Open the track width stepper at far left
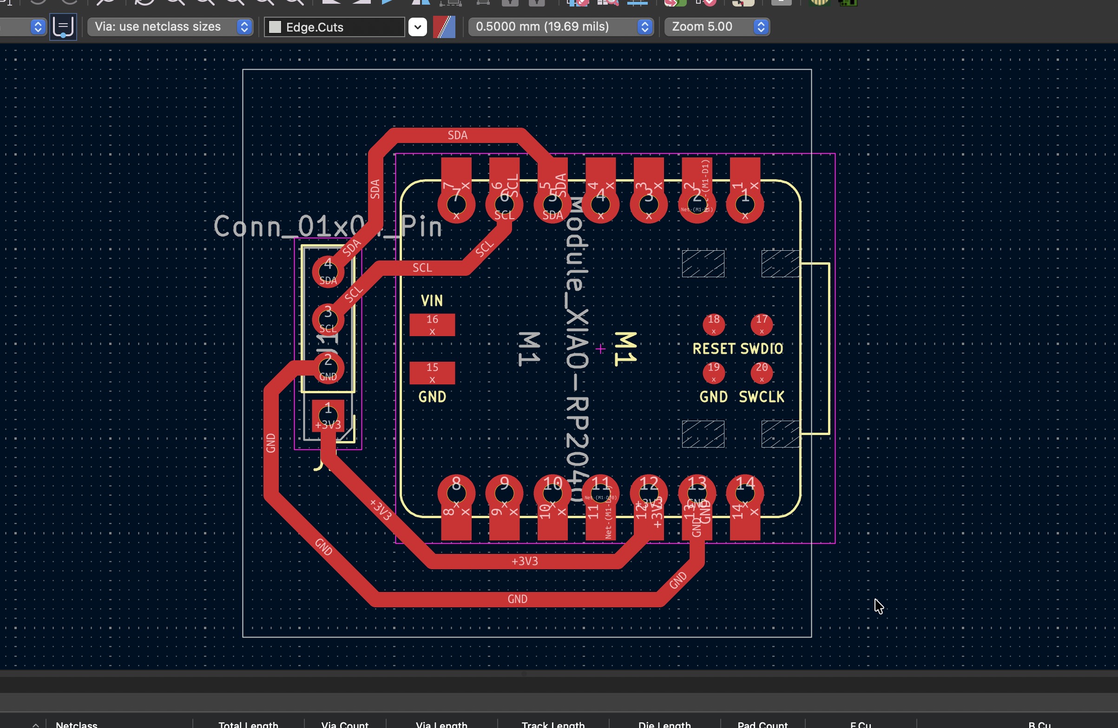The image size is (1118, 728). click(x=38, y=27)
